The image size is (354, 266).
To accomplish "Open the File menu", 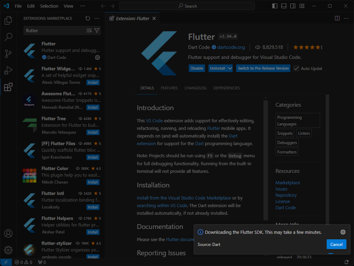I will (x=18, y=6).
